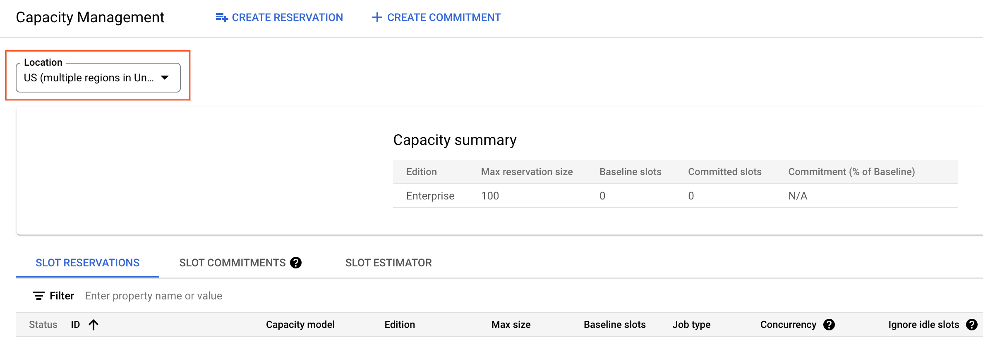The image size is (983, 337).
Task: Click the Create Reservation button label
Action: point(287,18)
